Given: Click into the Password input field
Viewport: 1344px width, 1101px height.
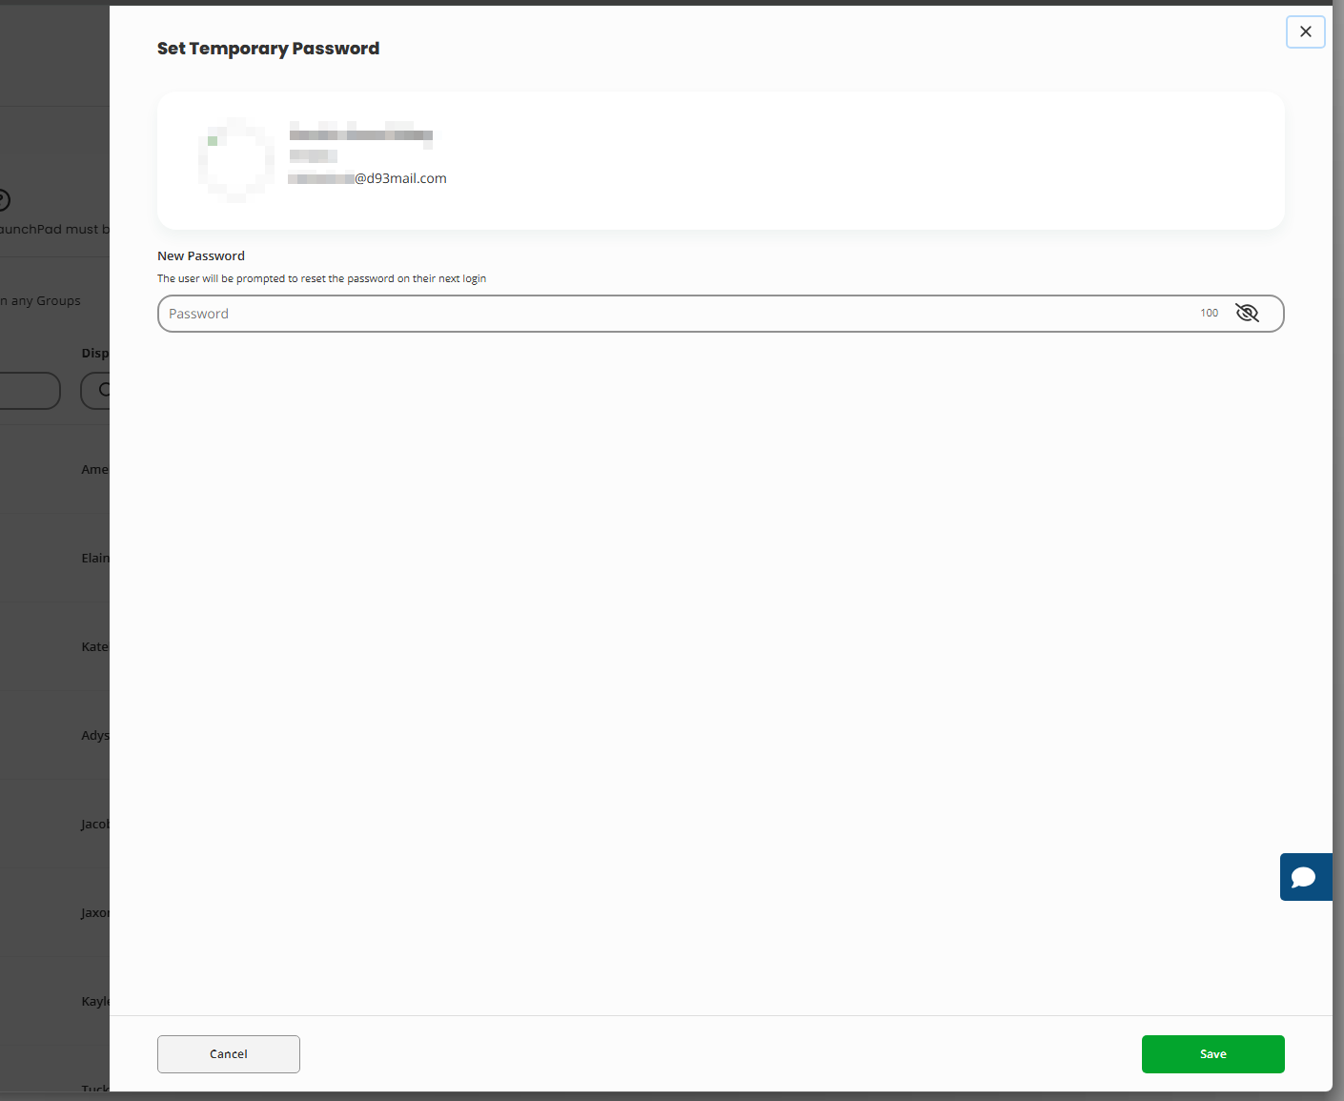Looking at the screenshot, I should point(667,314).
